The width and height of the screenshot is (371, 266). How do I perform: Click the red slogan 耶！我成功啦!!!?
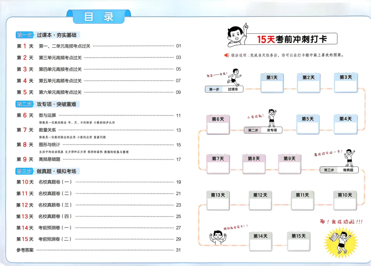pos(341,222)
